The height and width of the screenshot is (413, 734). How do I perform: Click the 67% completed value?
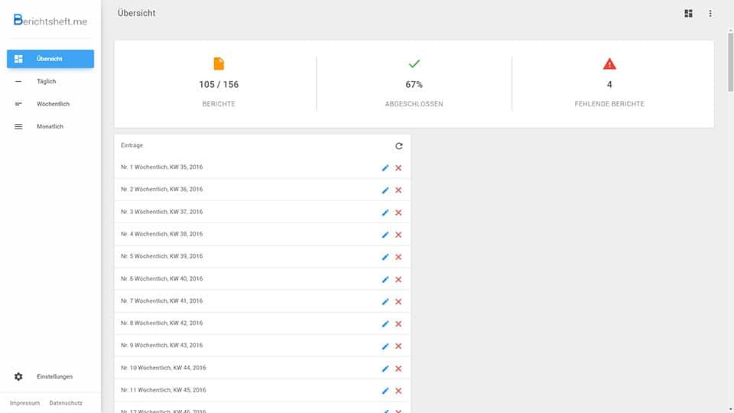tap(414, 84)
